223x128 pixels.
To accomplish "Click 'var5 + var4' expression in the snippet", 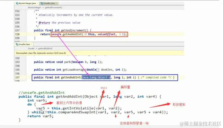I will point(149,112).
